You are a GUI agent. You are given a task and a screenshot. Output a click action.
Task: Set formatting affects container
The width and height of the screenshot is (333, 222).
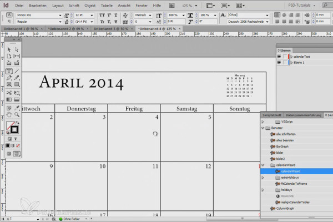pos(10,139)
